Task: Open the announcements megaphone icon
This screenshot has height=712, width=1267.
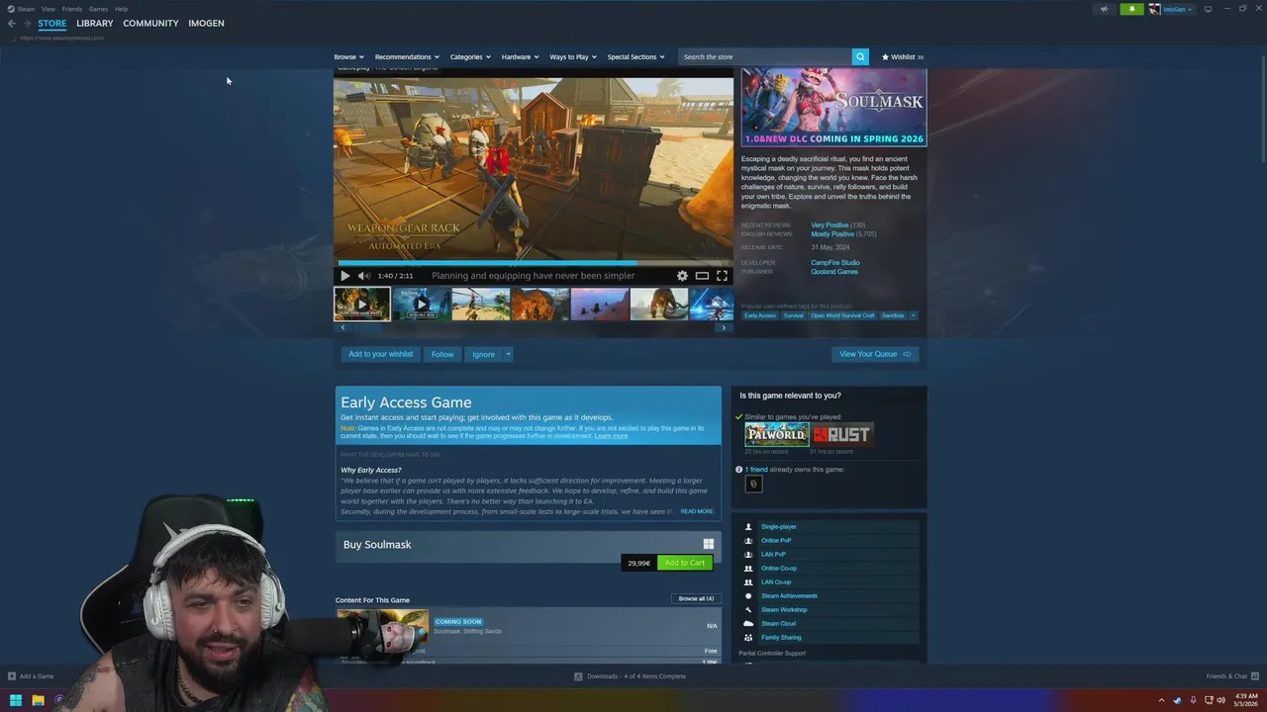Action: (x=1105, y=9)
